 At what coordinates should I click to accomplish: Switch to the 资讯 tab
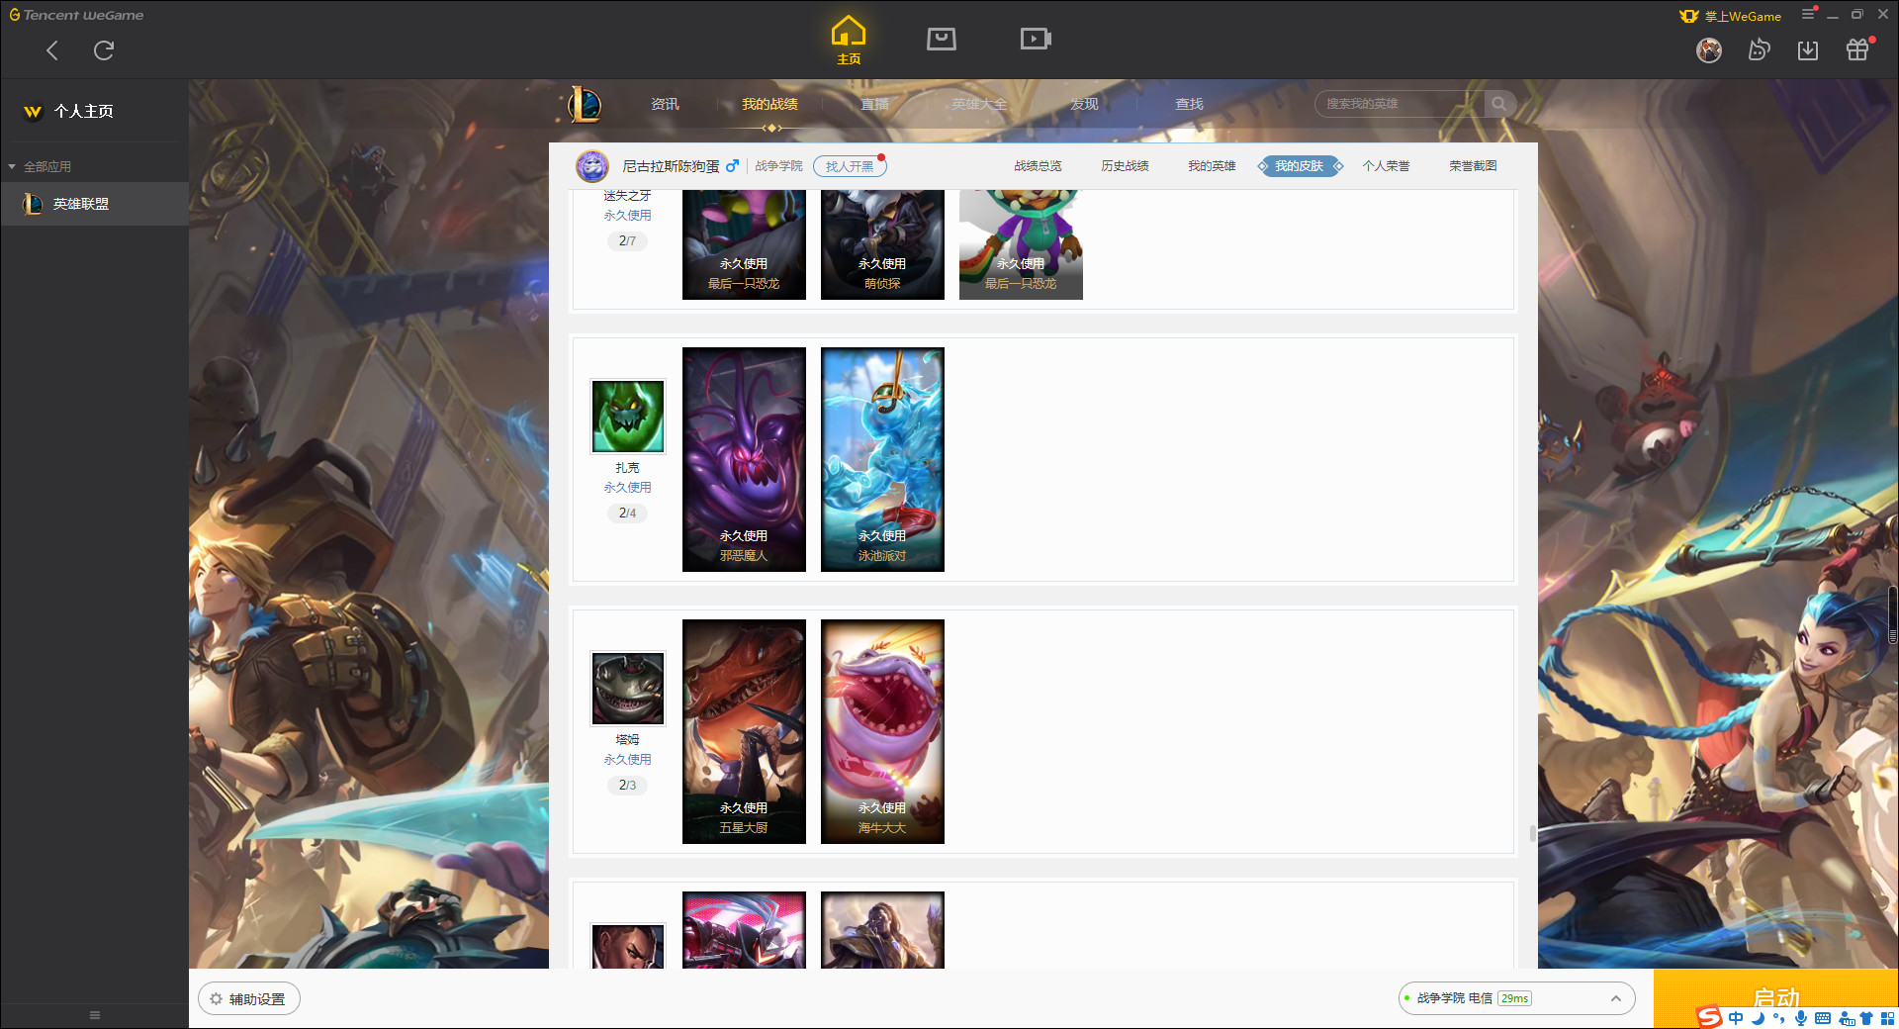click(x=665, y=104)
